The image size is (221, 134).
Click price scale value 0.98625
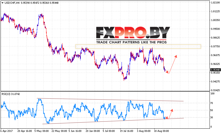pyautogui.click(x=215, y=37)
